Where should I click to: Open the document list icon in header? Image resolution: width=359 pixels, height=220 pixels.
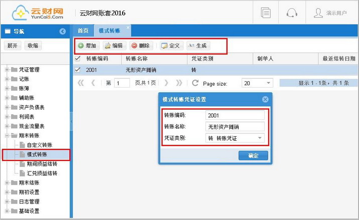266,13
